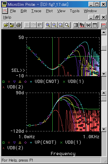Screen dimensions: 108x164
Task: Click the Zoom In magnifier icon
Action: tap(48, 25)
